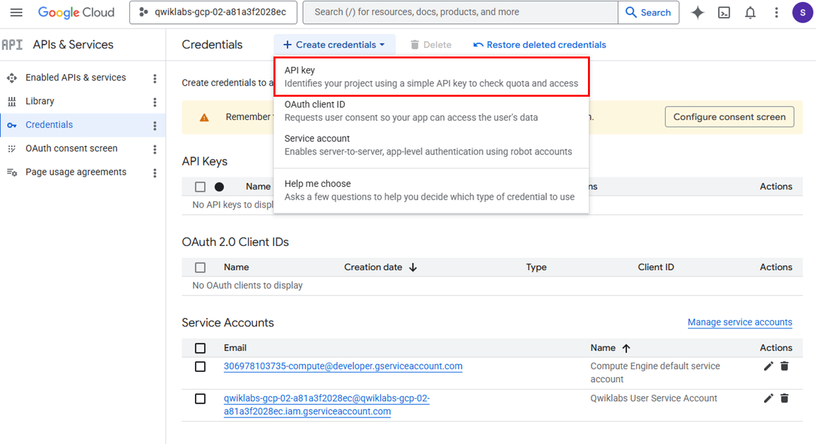Choose OAuth client ID option
Screen dimensions: 816x444
coord(431,111)
